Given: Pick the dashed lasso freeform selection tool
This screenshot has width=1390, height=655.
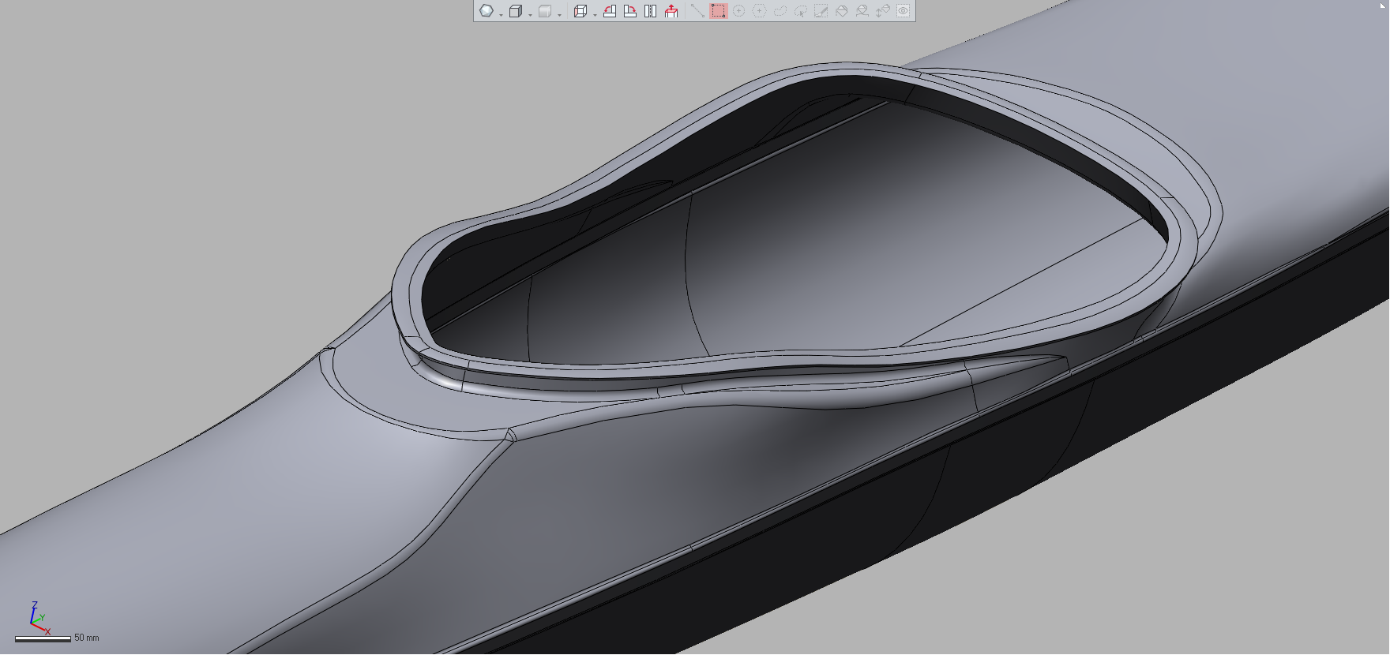Looking at the screenshot, I should [780, 11].
